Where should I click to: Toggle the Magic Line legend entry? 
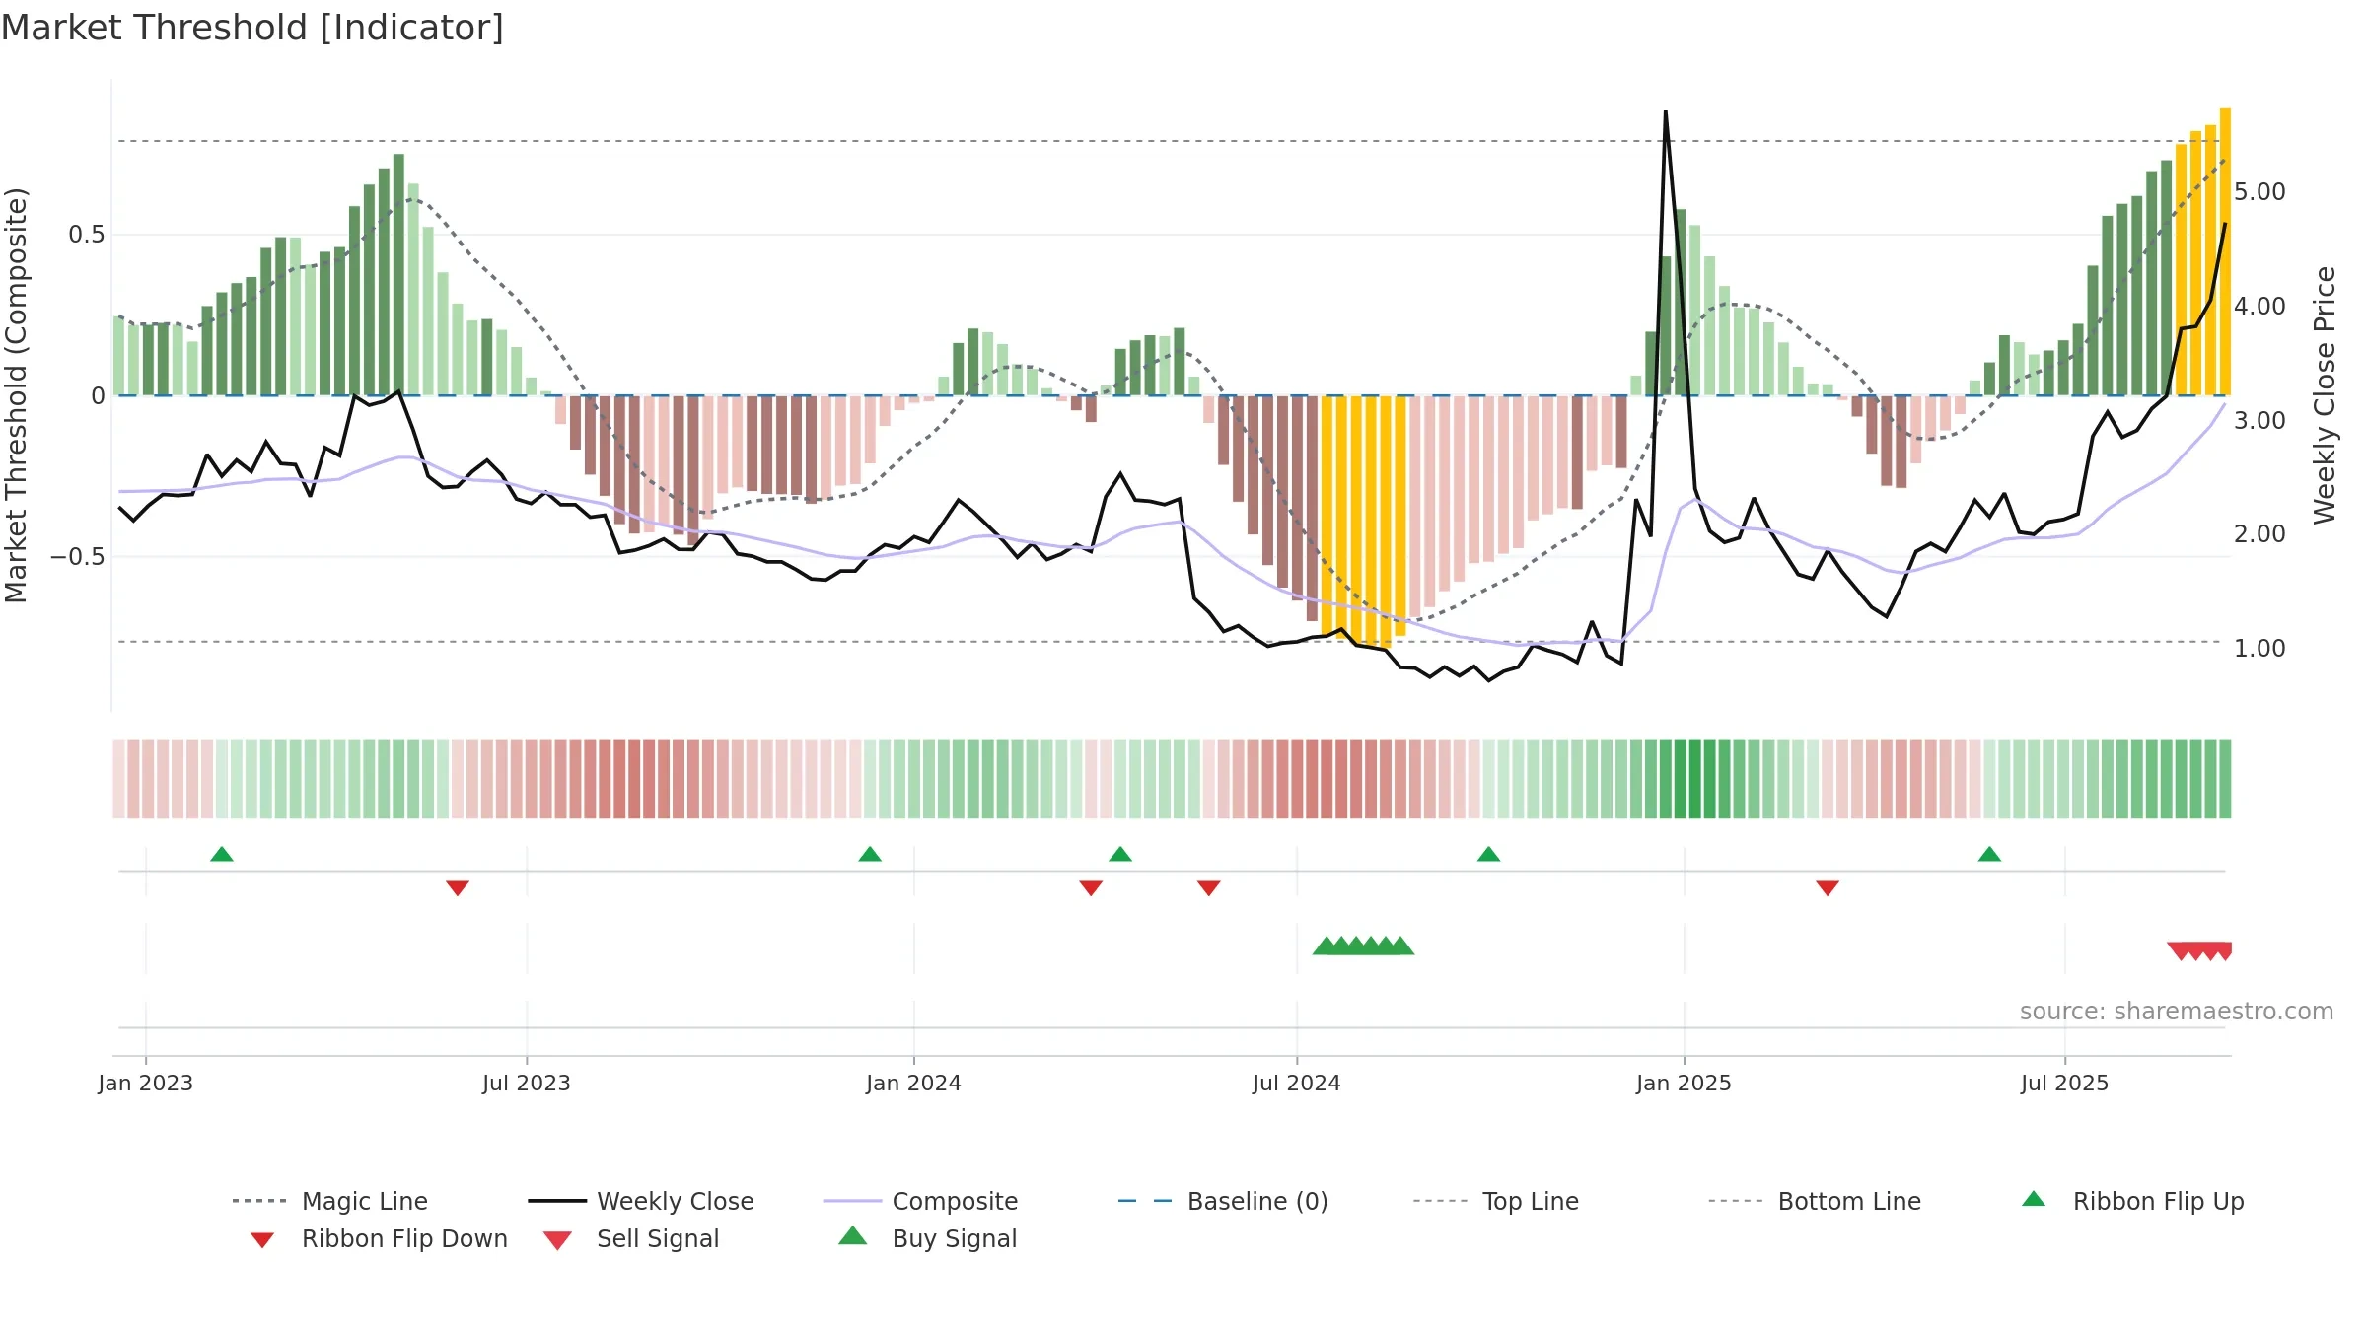330,1201
